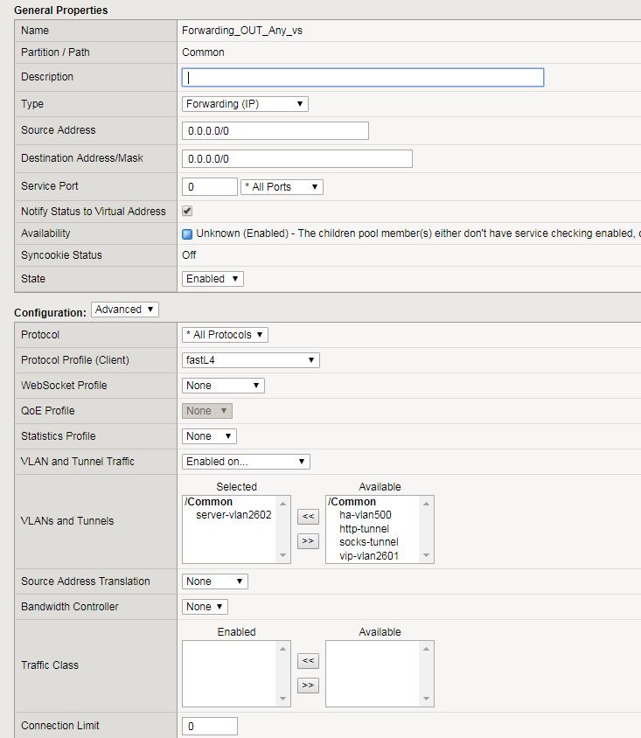Select ha-vlan500 in the Available list
Viewport: 641px width, 738px height.
point(366,515)
